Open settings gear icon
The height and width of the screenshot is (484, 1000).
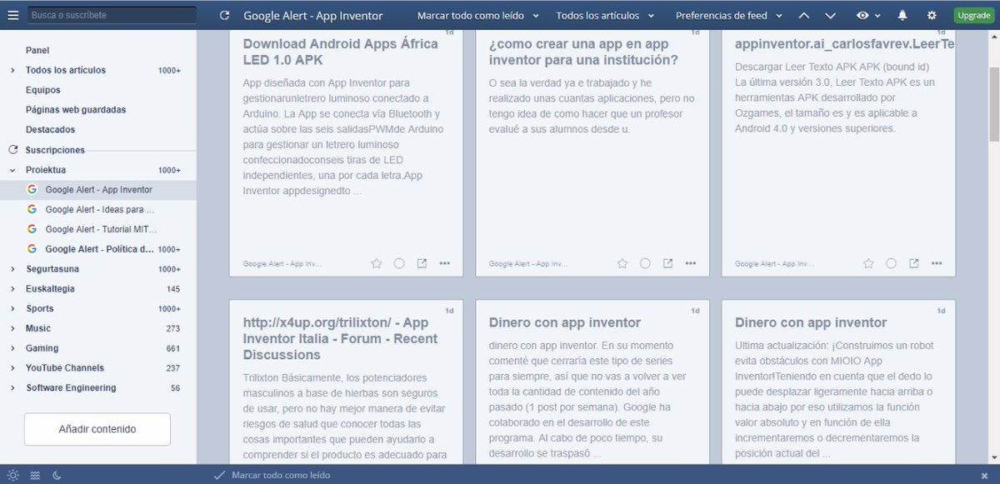[x=932, y=15]
